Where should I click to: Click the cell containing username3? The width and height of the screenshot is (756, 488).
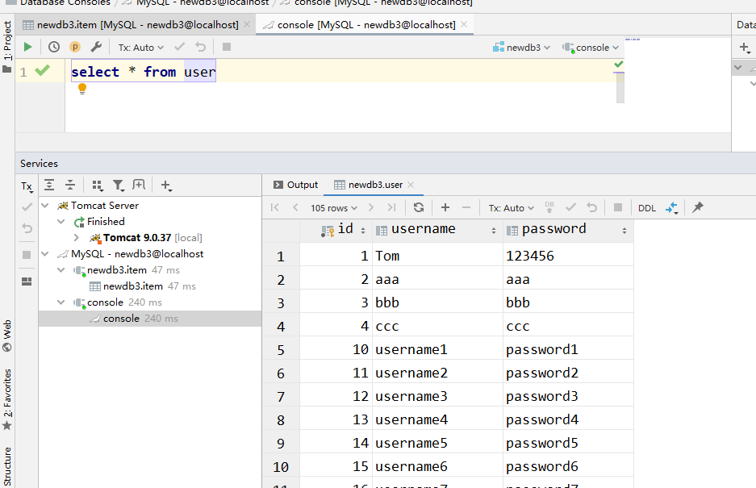pos(437,396)
